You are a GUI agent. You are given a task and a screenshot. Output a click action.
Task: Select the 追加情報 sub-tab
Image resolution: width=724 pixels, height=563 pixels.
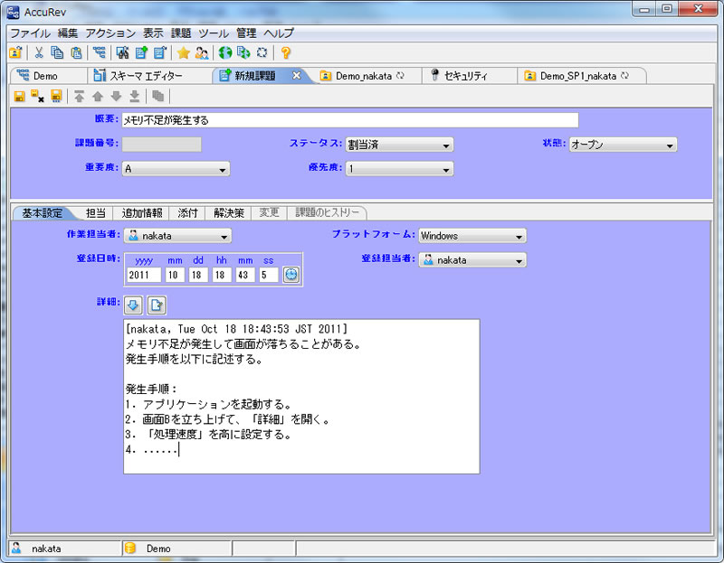tap(142, 213)
